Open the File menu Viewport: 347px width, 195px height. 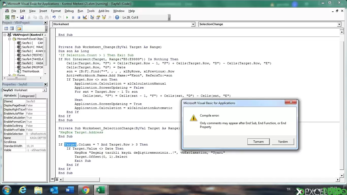14,11
